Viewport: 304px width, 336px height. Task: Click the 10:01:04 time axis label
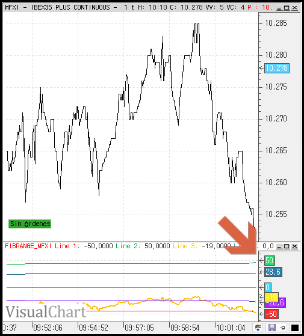[231, 328]
